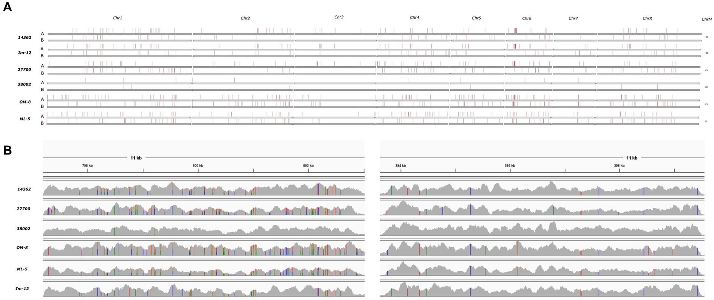The image size is (714, 300).
Task: Click haplotype B label of strain 14362
Action: coord(42,40)
